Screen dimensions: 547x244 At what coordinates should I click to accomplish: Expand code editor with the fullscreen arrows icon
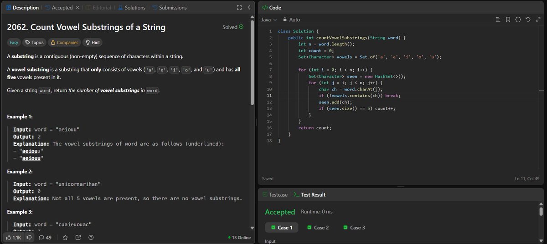pos(537,20)
